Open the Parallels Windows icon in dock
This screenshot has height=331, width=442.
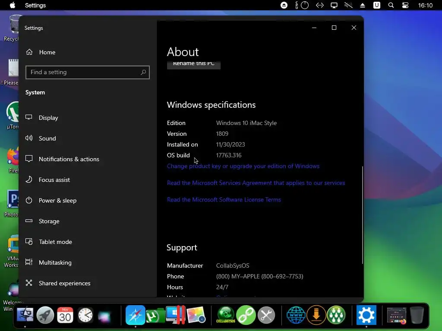[176, 315]
